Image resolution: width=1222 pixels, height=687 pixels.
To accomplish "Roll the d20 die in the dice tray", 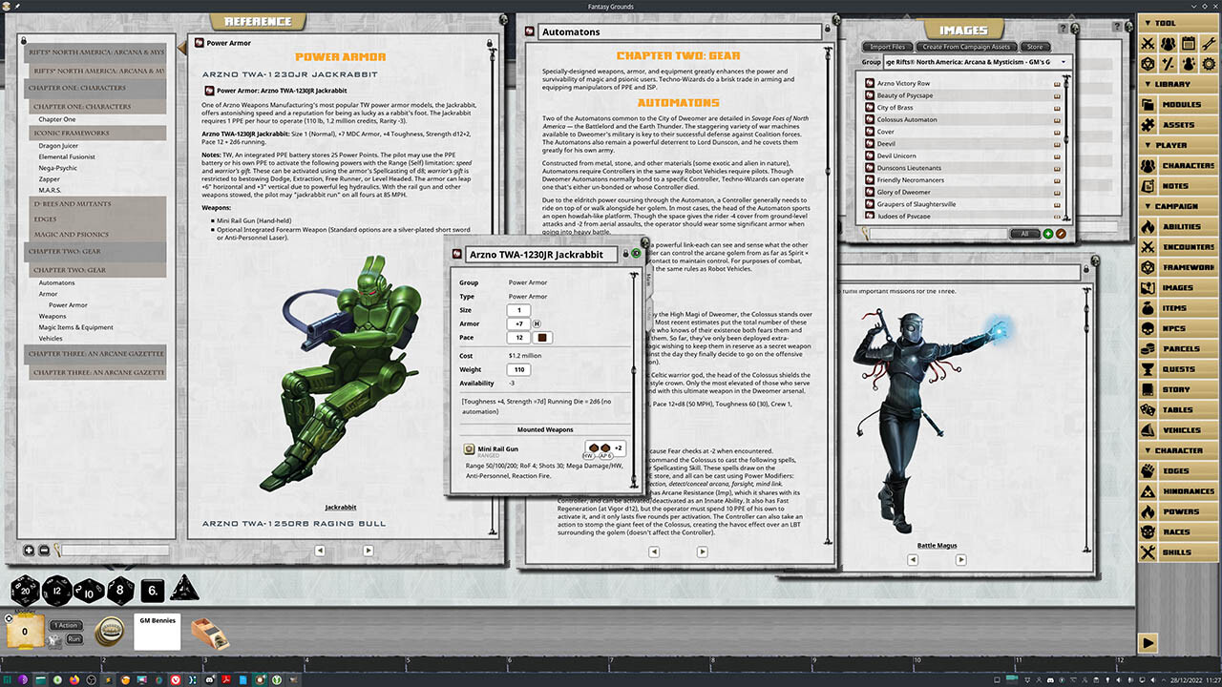I will click(24, 591).
